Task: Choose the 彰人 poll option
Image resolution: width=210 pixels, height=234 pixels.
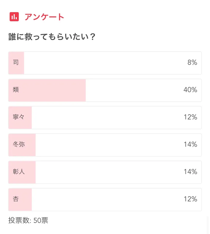Action: (105, 172)
